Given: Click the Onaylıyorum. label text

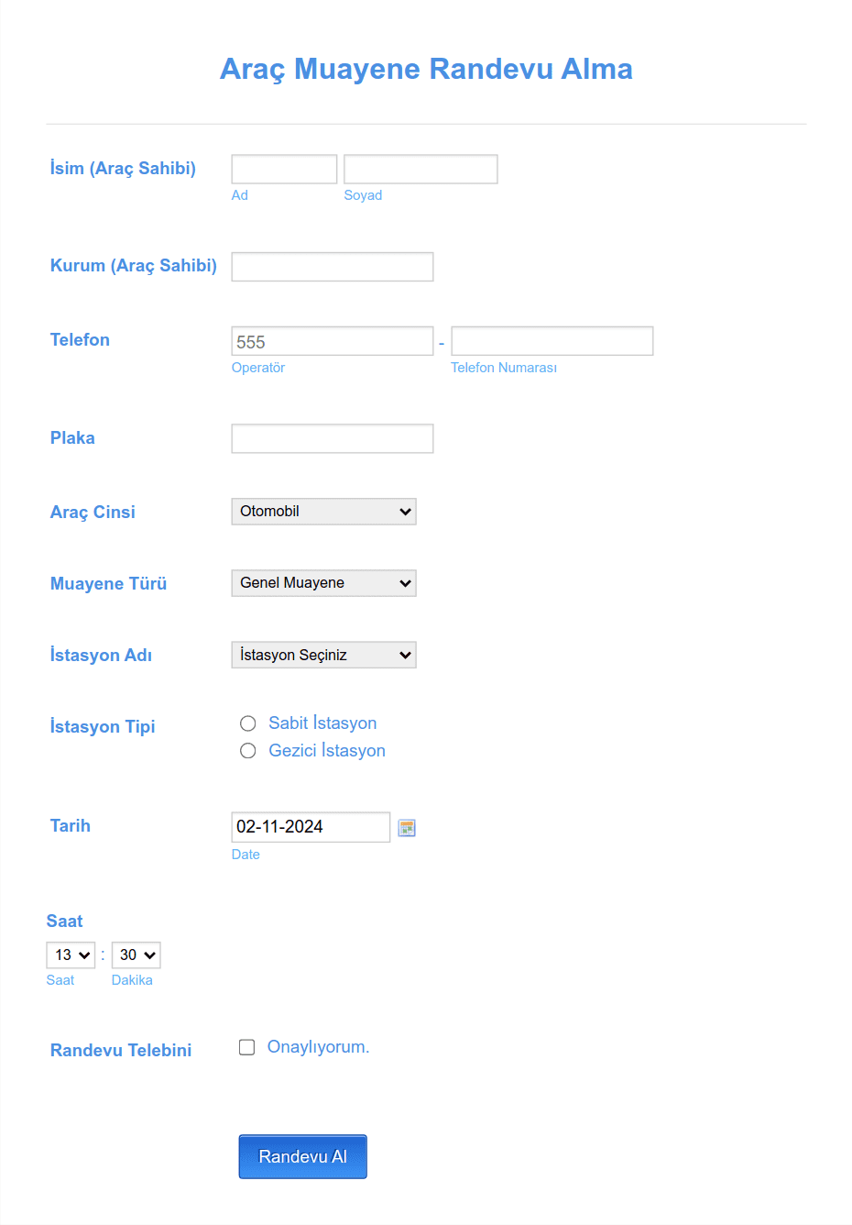Looking at the screenshot, I should pos(318,1047).
